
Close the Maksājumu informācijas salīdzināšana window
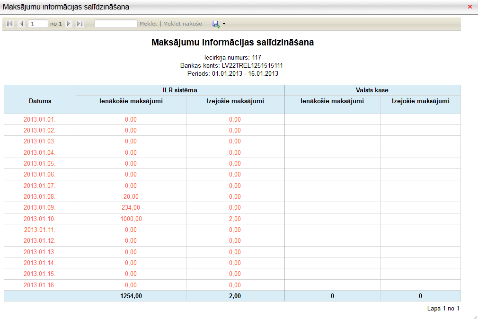470,7
